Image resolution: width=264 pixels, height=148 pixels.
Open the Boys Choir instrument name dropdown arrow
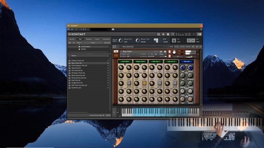click(121, 52)
